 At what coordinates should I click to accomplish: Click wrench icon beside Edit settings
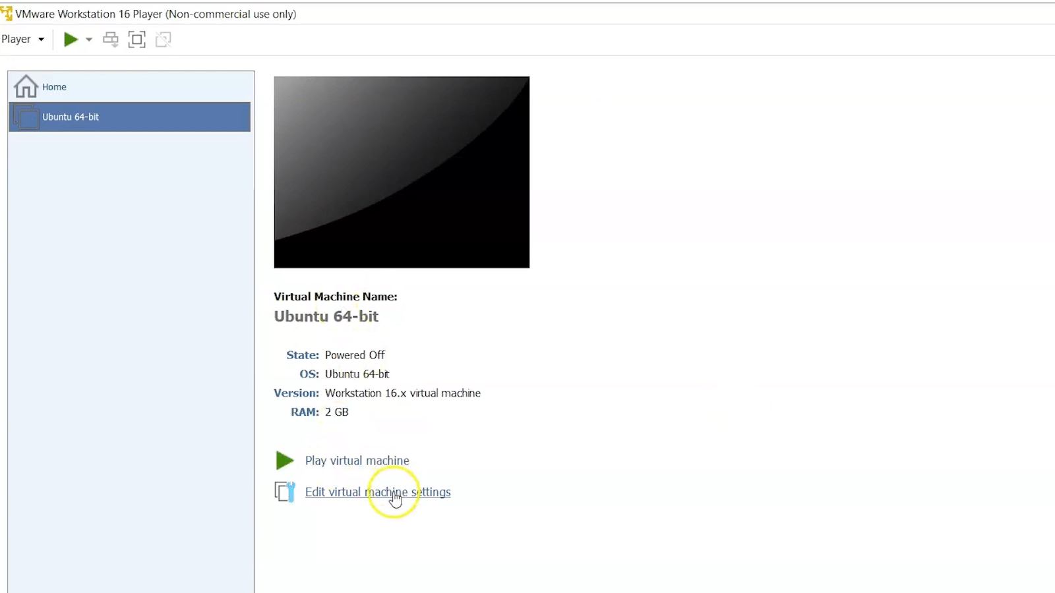click(x=285, y=492)
